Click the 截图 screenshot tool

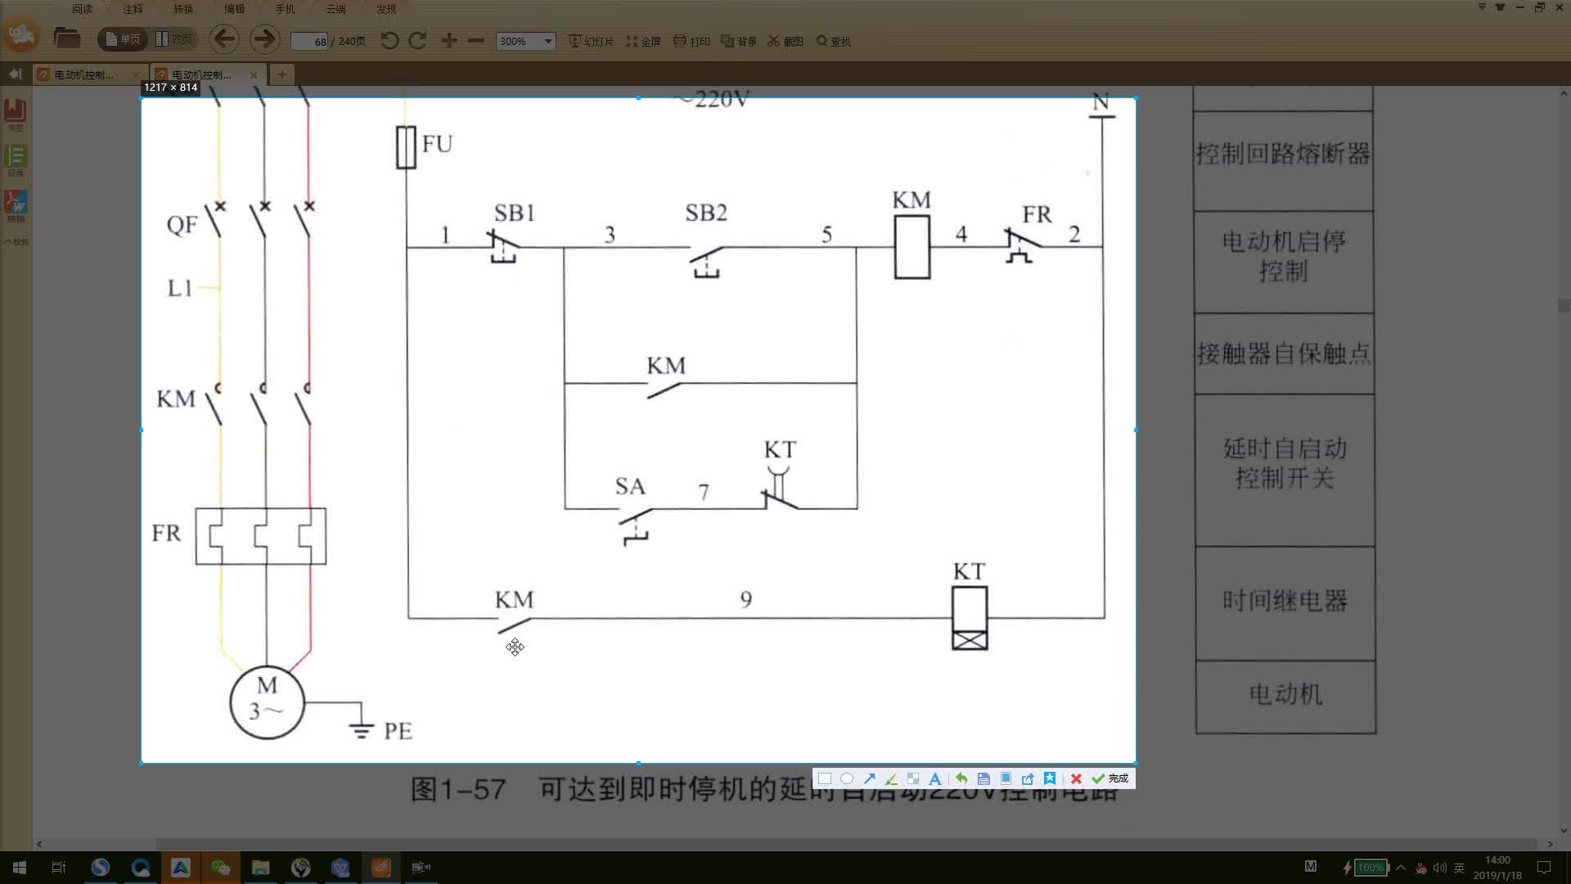tap(785, 41)
